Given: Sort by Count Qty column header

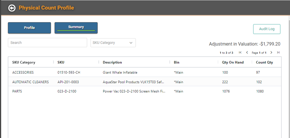Looking at the screenshot, I should pyautogui.click(x=264, y=62).
